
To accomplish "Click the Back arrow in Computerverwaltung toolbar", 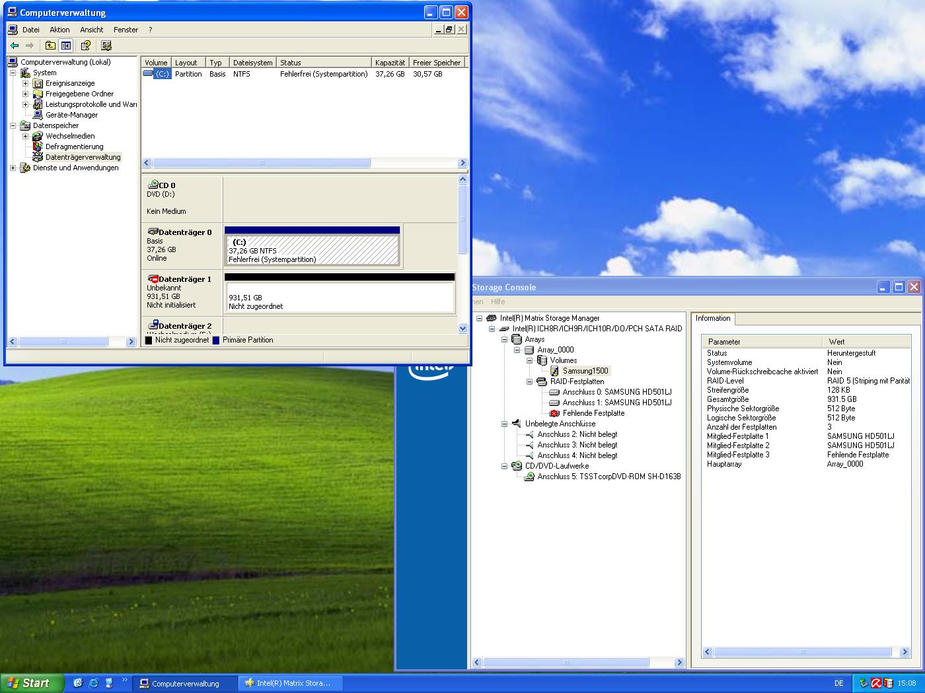I will (15, 46).
